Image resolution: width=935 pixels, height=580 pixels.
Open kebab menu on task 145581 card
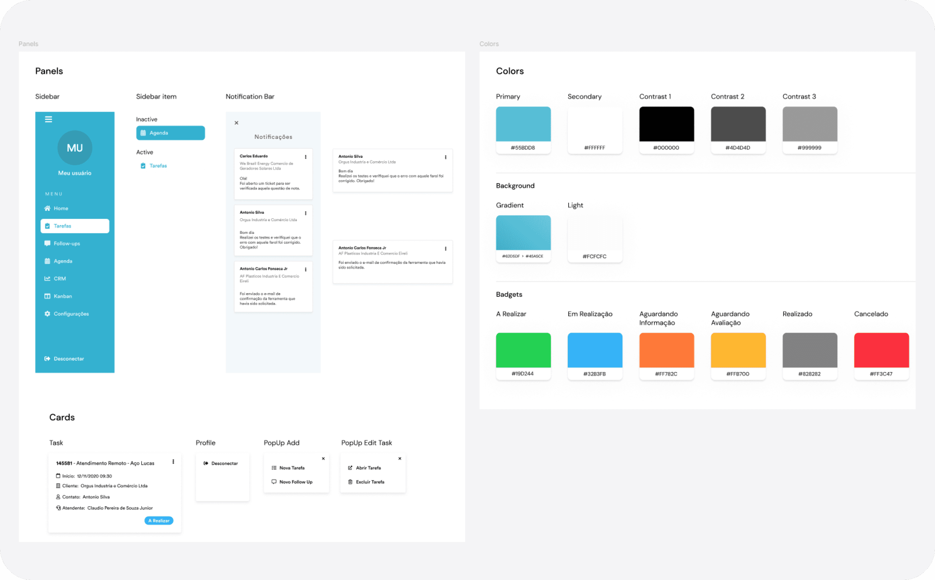173,462
